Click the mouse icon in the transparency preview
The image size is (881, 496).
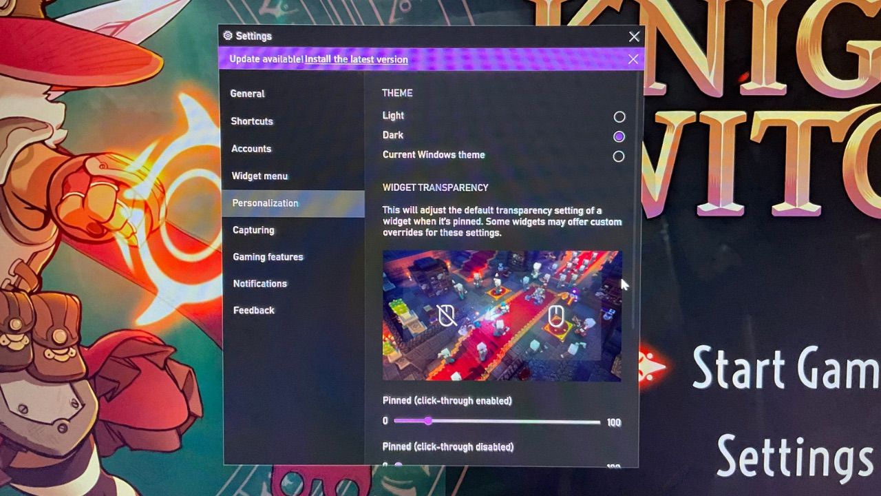click(x=558, y=317)
